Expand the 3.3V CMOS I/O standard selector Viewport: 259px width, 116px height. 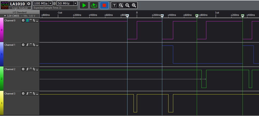pos(20,16)
